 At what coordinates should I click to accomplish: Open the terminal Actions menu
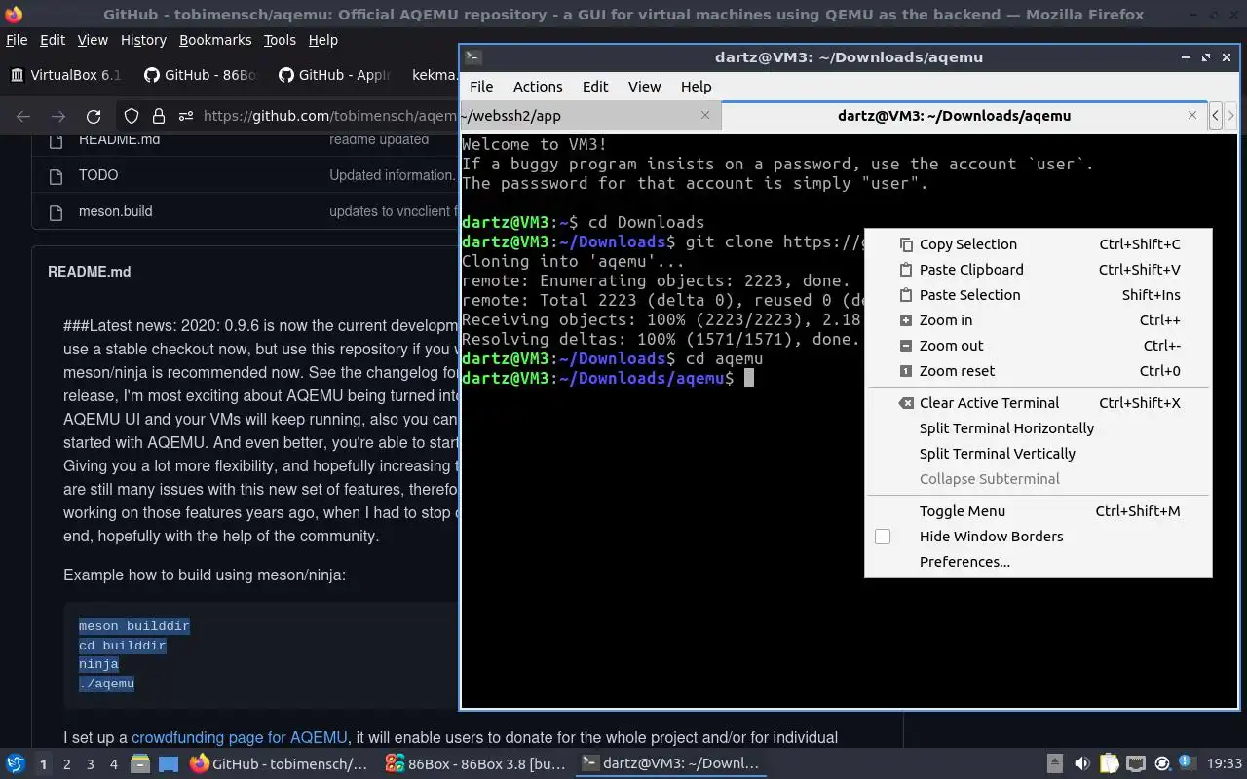click(538, 87)
